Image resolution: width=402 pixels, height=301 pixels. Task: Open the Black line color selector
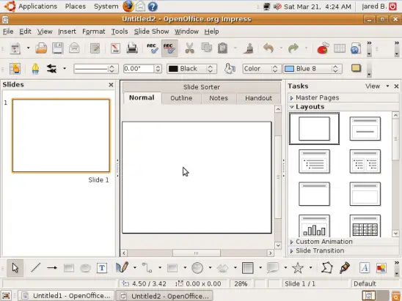point(191,69)
